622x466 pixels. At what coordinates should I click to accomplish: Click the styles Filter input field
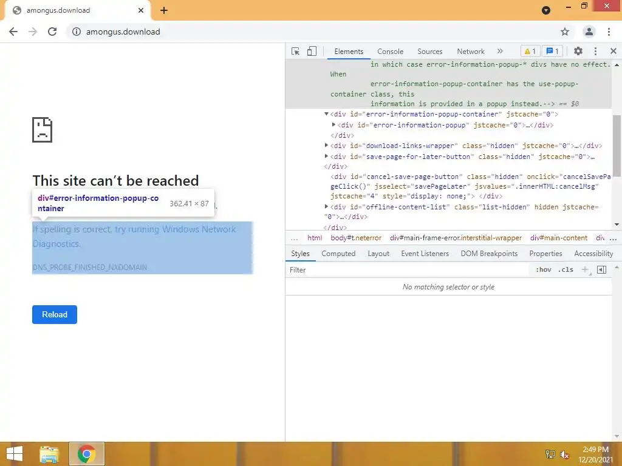[409, 270]
